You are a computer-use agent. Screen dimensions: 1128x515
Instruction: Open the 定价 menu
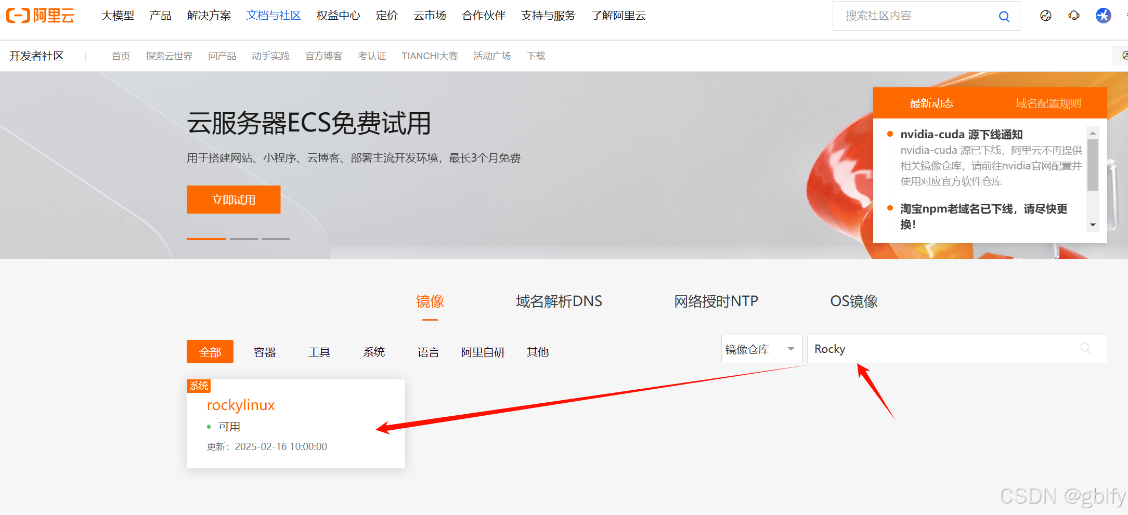pyautogui.click(x=386, y=16)
